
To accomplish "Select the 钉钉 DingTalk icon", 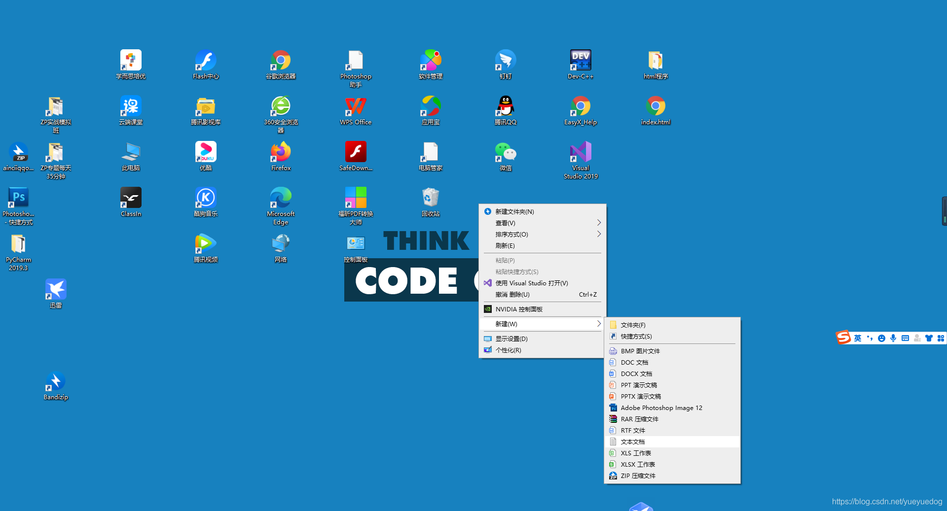I will pos(506,64).
